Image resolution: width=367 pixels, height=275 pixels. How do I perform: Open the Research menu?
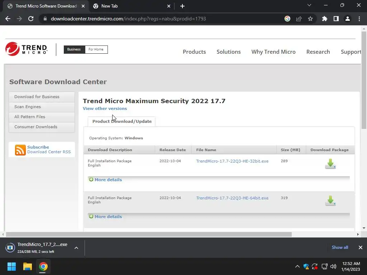(x=318, y=52)
